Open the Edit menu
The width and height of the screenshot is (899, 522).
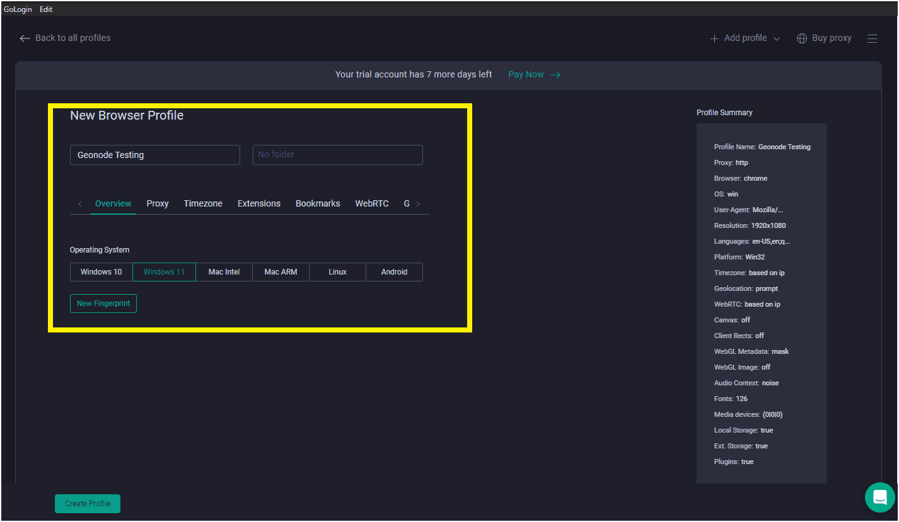coord(45,9)
